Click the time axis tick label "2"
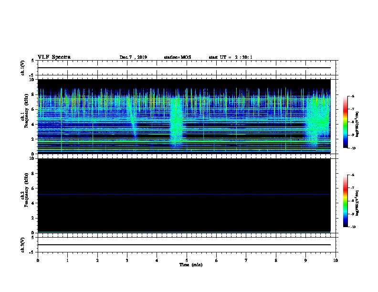This screenshot has height=292, width=378. (97, 261)
